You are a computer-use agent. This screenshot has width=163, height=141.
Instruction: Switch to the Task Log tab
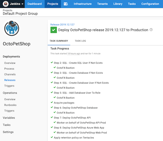80,41
